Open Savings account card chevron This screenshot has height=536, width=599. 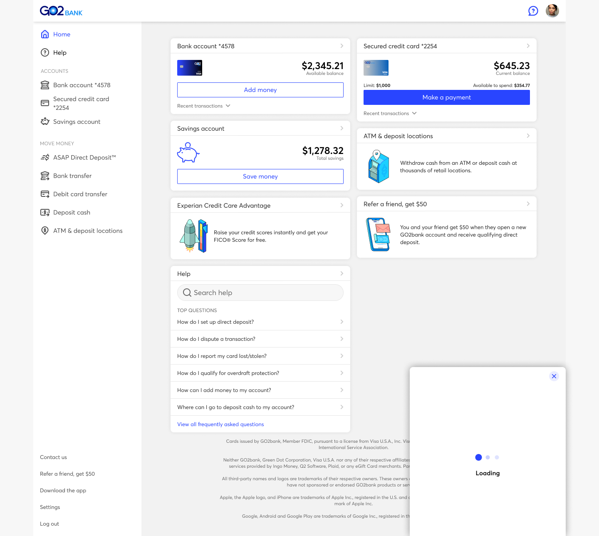click(342, 129)
